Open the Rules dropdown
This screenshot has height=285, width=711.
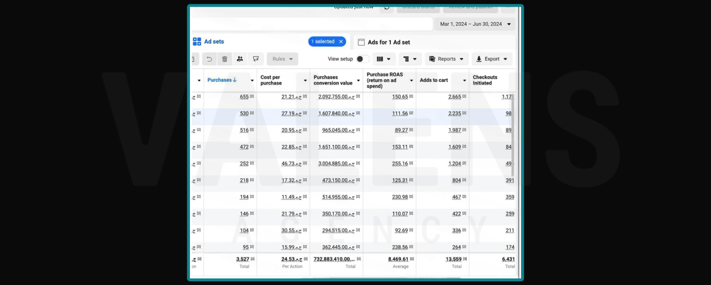point(282,59)
